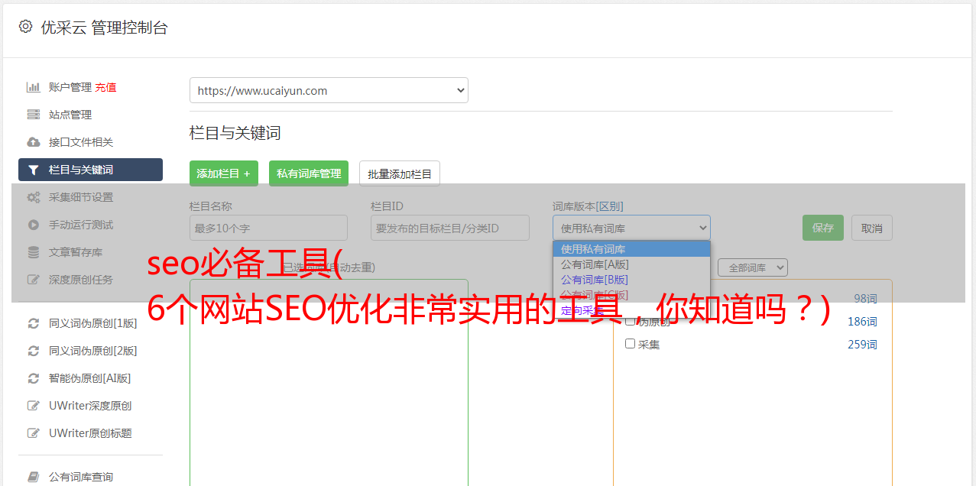The height and width of the screenshot is (486, 976).
Task: Choose the 公有词库[B版] option
Action: click(631, 280)
